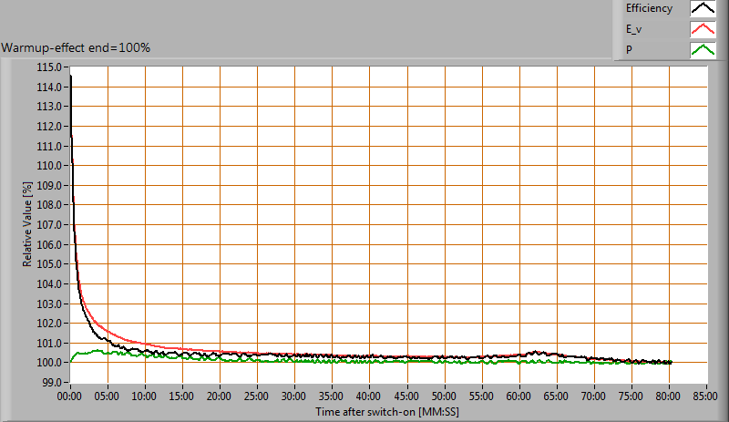Click the 60:00 X-axis time marker
Screen dimensions: 729x422
click(519, 396)
